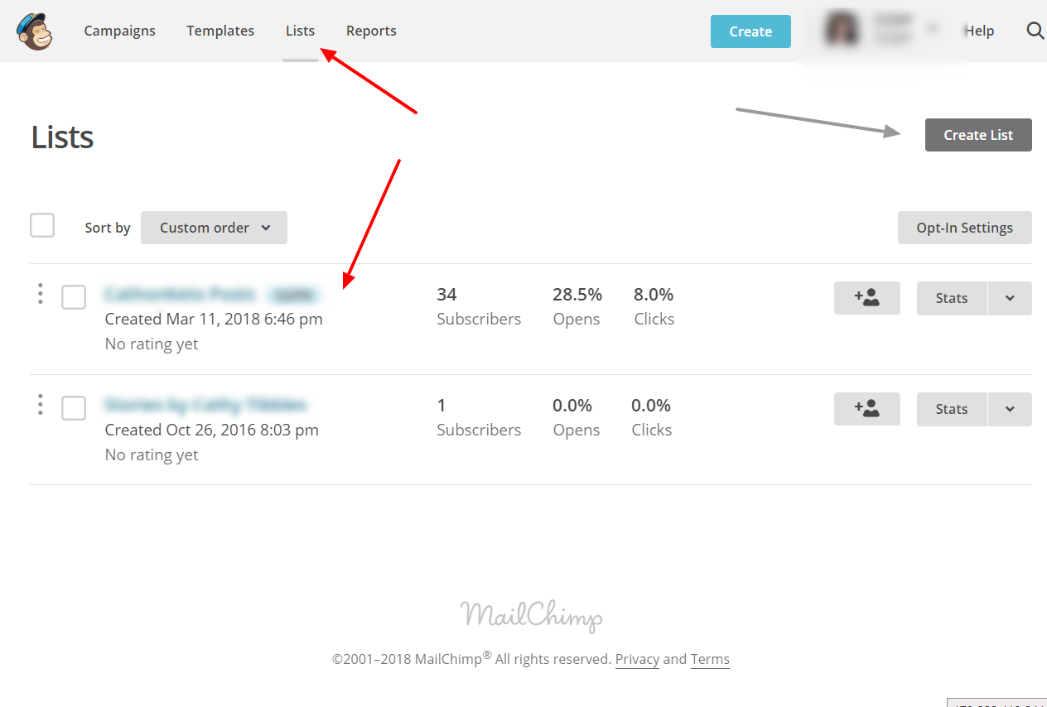Click the Create List button
Viewport: 1047px width, 707px height.
point(978,134)
